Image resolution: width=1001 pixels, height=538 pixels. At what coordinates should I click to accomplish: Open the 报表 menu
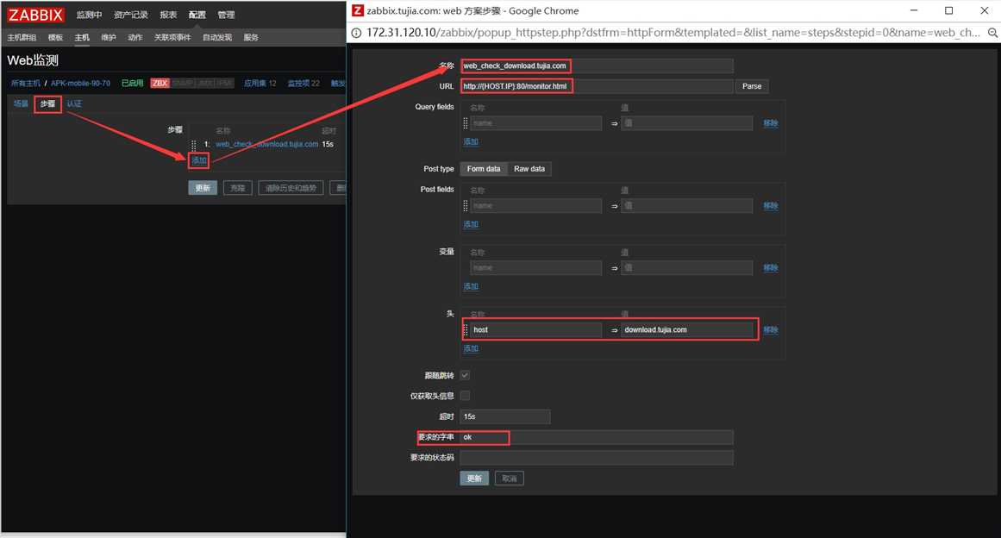click(x=168, y=15)
